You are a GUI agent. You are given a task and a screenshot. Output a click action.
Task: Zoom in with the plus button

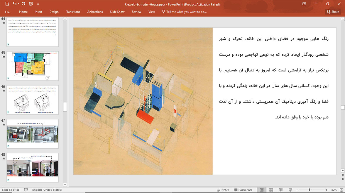click(326, 190)
